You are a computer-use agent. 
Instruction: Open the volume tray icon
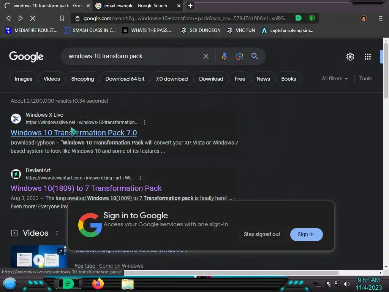point(346,284)
